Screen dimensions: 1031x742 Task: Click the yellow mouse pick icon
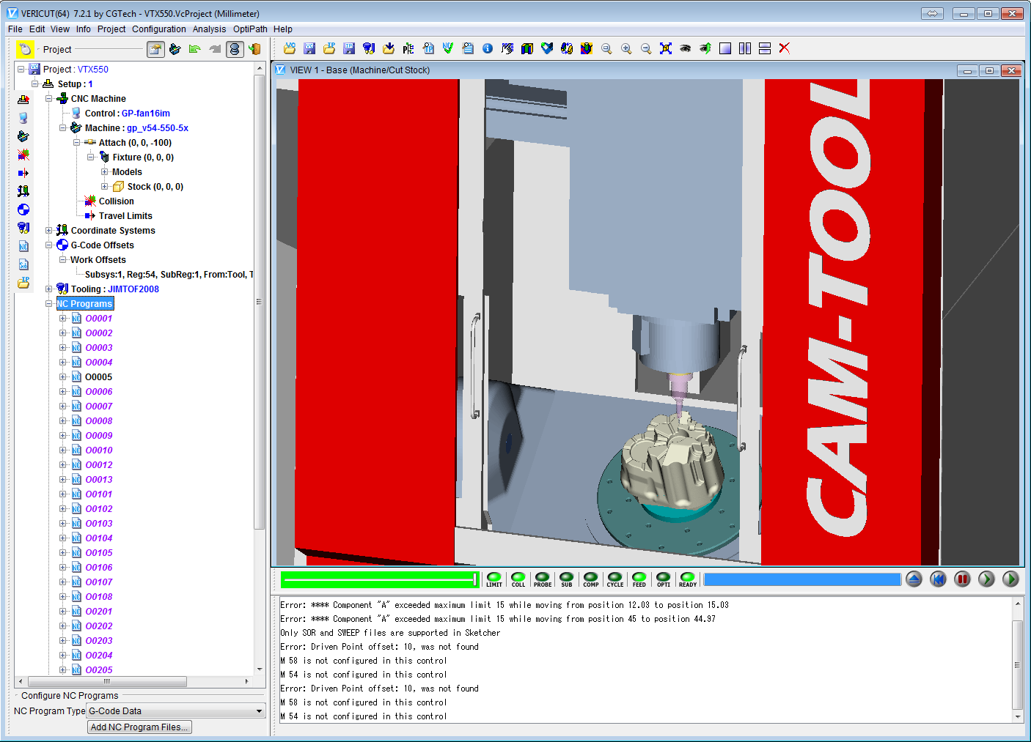click(x=25, y=49)
